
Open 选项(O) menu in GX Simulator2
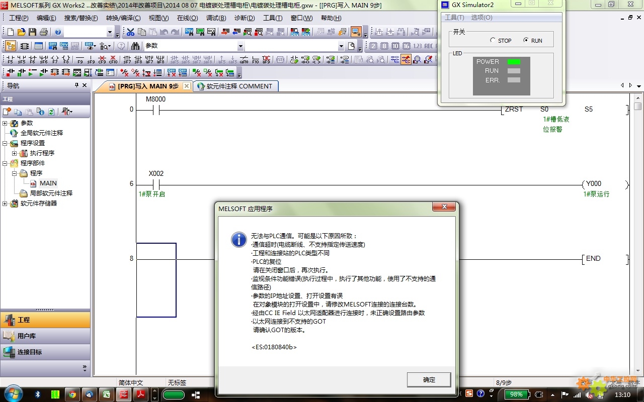click(x=481, y=18)
